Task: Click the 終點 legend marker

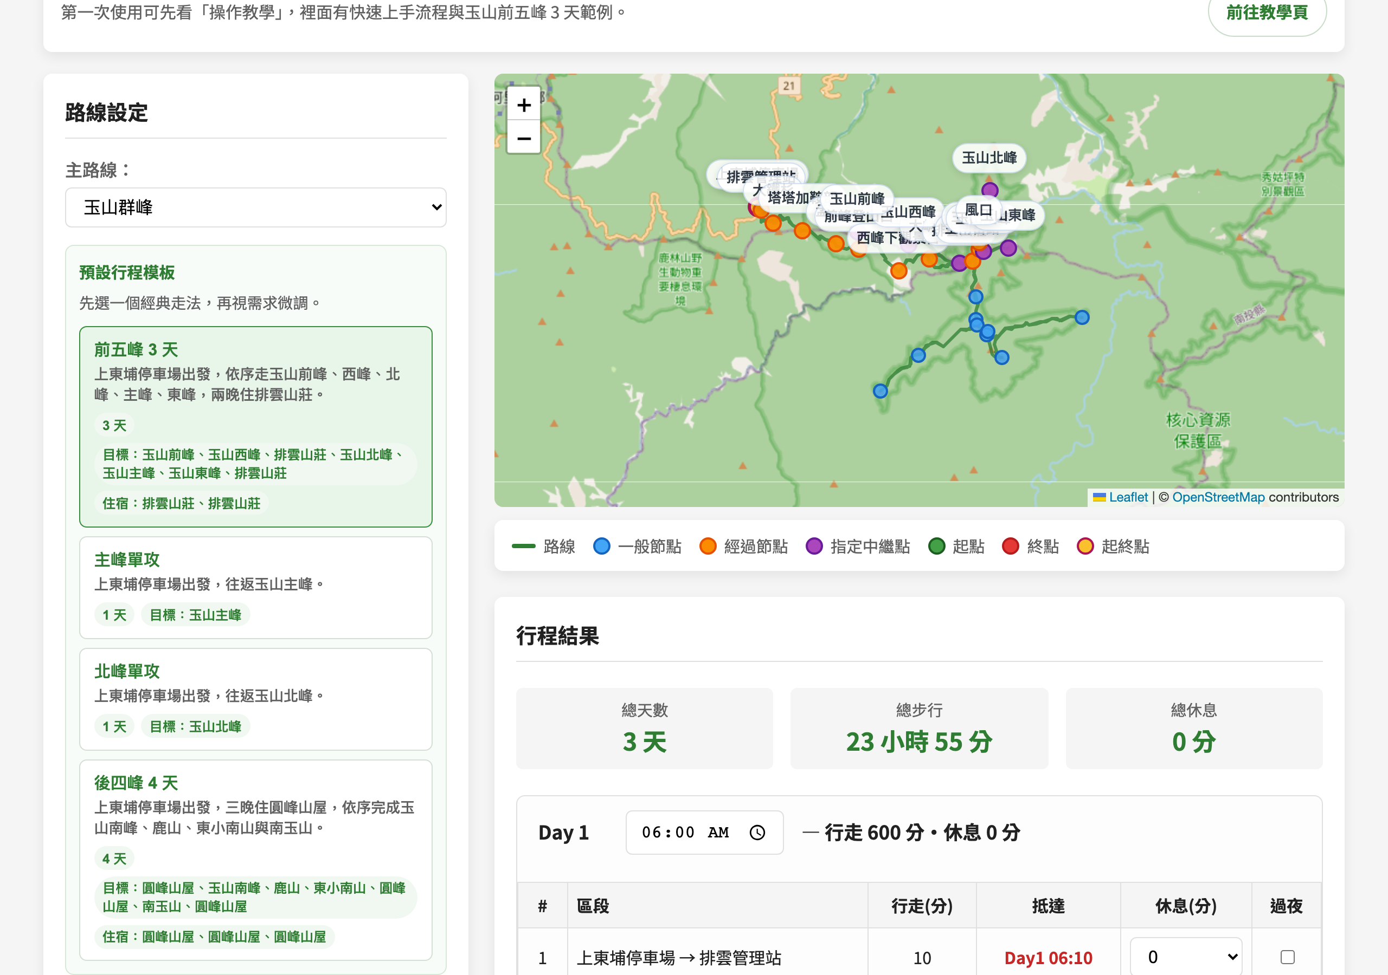Action: click(1011, 546)
